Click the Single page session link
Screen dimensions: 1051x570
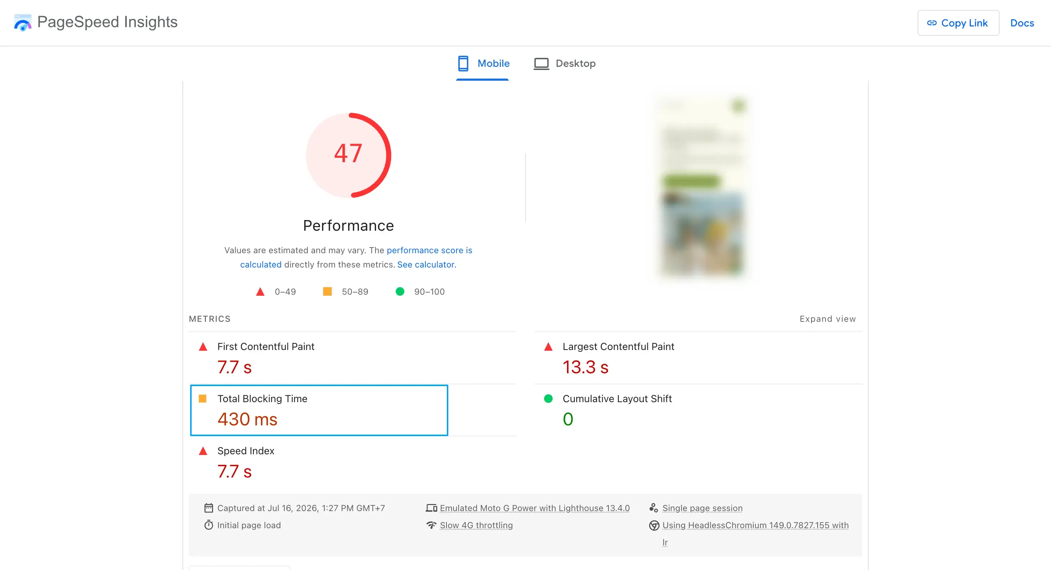coord(702,508)
